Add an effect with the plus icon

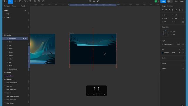(183, 63)
